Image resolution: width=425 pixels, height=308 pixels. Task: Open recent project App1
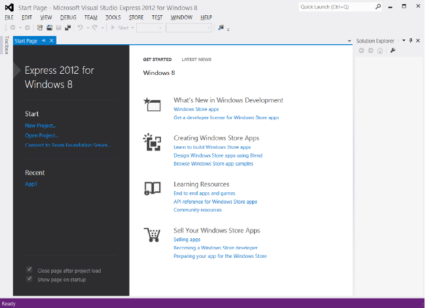pyautogui.click(x=31, y=184)
